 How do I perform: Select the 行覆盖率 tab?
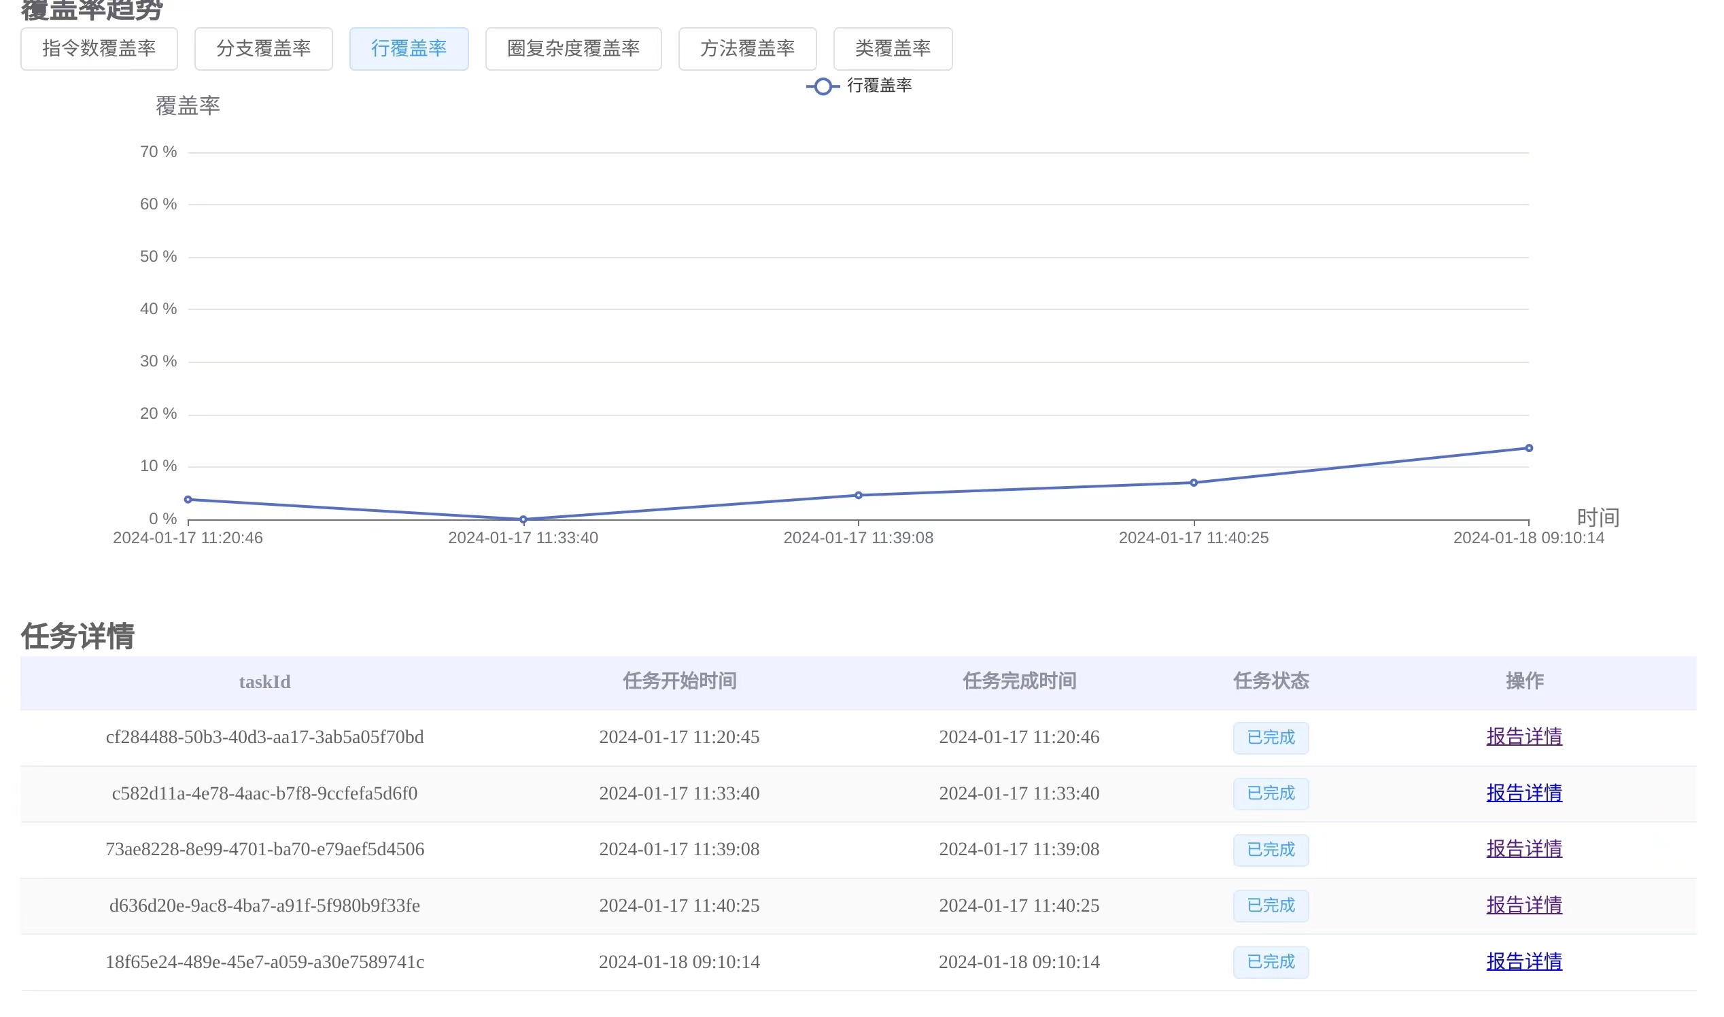point(409,49)
